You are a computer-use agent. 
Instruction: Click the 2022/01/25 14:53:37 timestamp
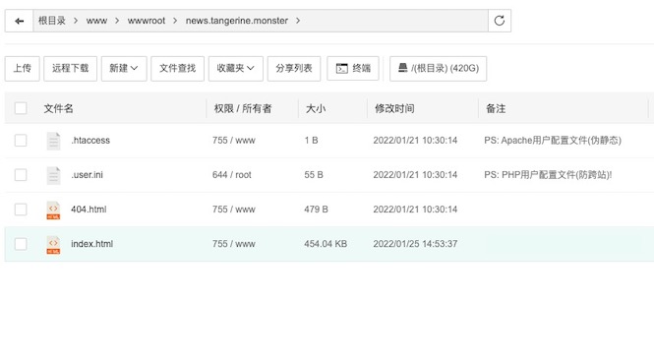(415, 244)
